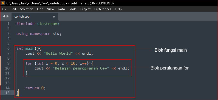
Task: Switch to the contoh.cpp tab
Action: pyautogui.click(x=35, y=16)
